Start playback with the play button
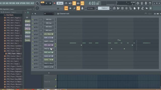 [x=46, y=3]
